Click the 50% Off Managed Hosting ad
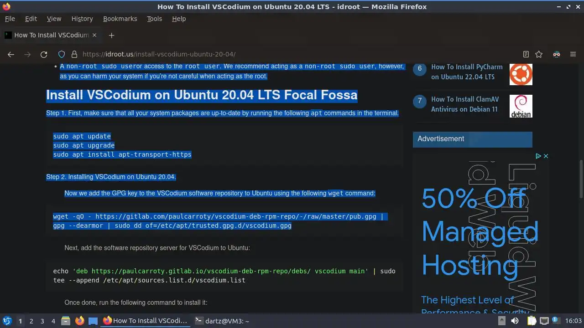584x328 pixels. click(480, 232)
